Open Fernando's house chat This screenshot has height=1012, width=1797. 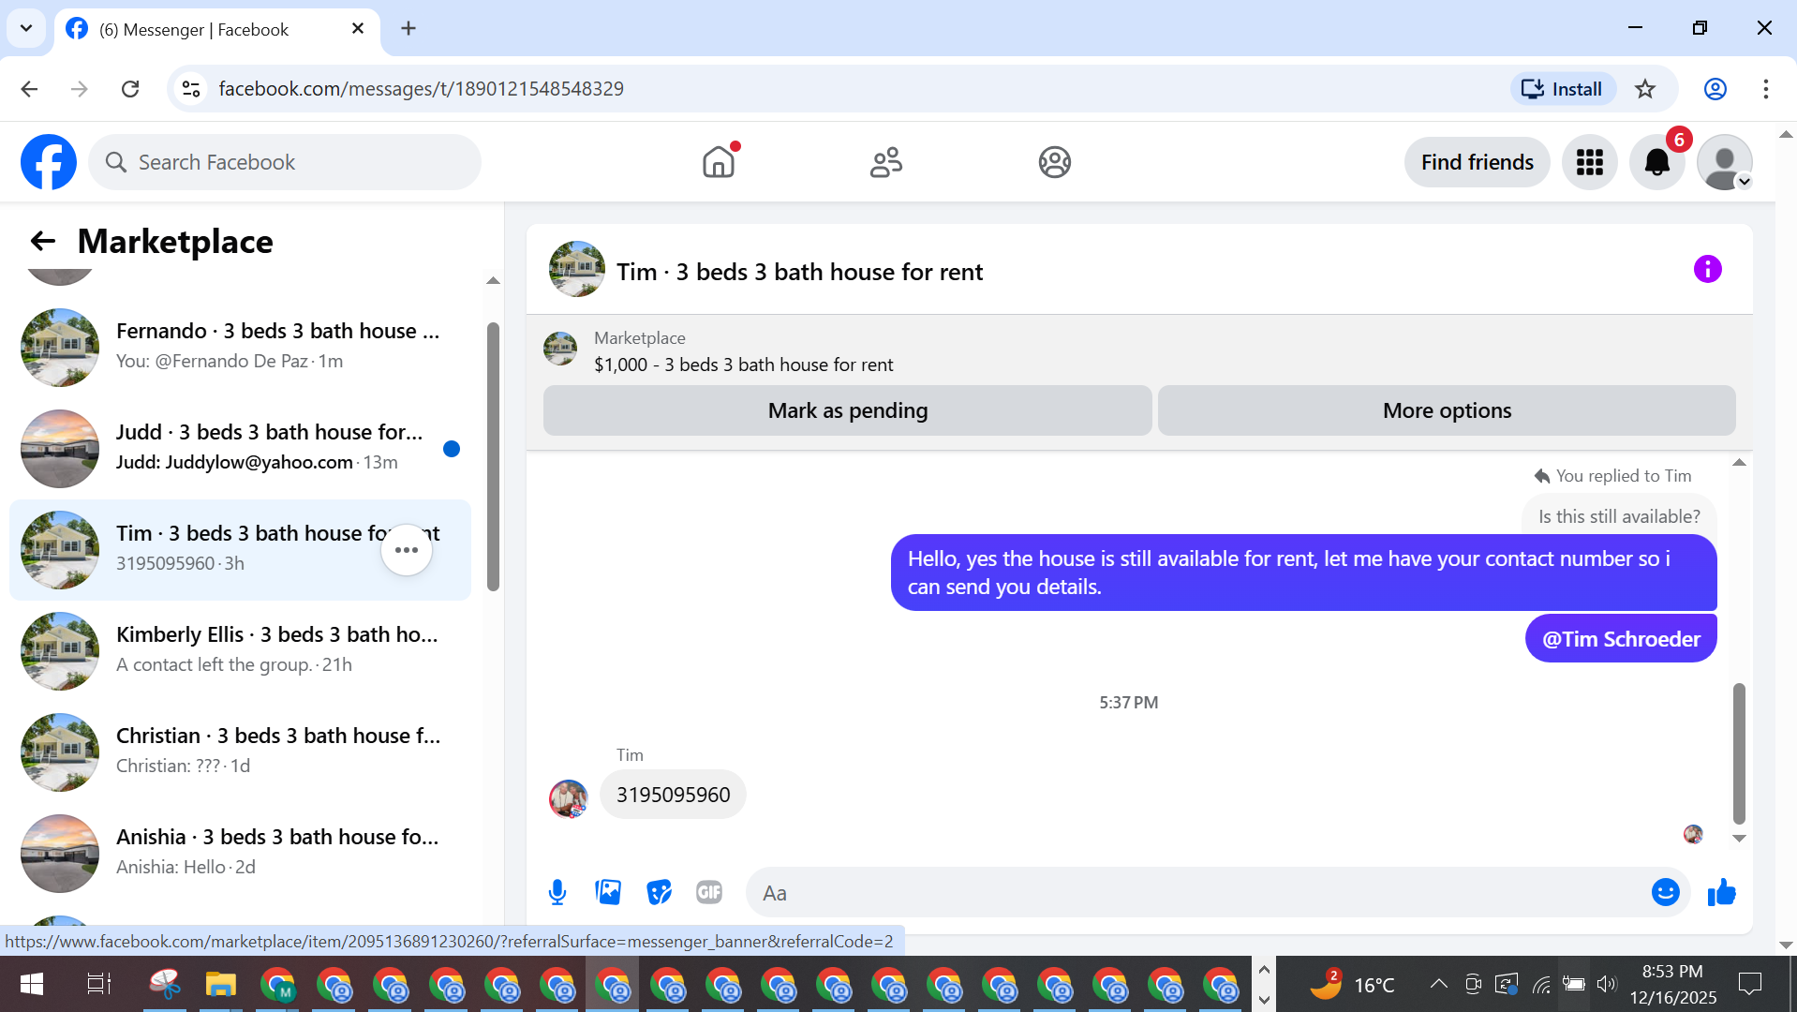pos(240,348)
